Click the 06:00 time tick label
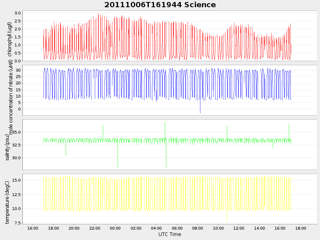320x240 pixels. click(177, 228)
